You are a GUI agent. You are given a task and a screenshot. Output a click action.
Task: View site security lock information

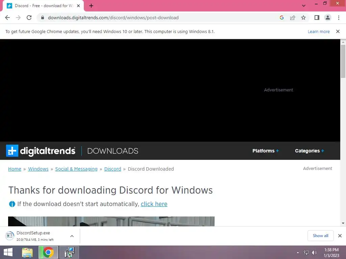[43, 18]
